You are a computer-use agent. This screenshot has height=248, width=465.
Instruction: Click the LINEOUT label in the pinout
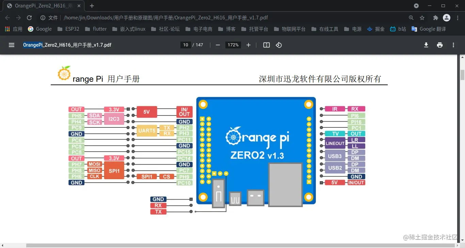(335, 143)
